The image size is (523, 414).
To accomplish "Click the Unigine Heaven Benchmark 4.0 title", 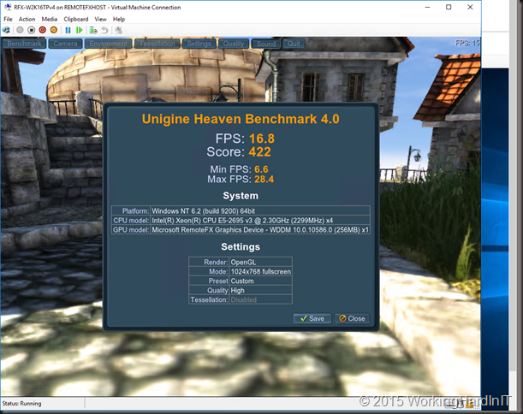I will pos(241,119).
